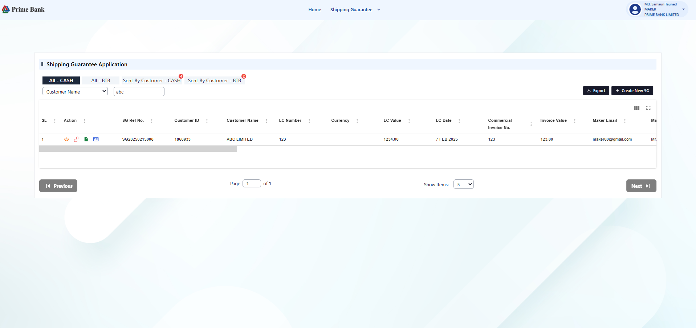Switch to Sent By Customer - CASH tab

click(152, 80)
